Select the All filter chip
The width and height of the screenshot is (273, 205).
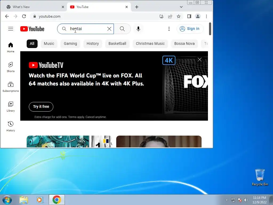pyautogui.click(x=32, y=44)
